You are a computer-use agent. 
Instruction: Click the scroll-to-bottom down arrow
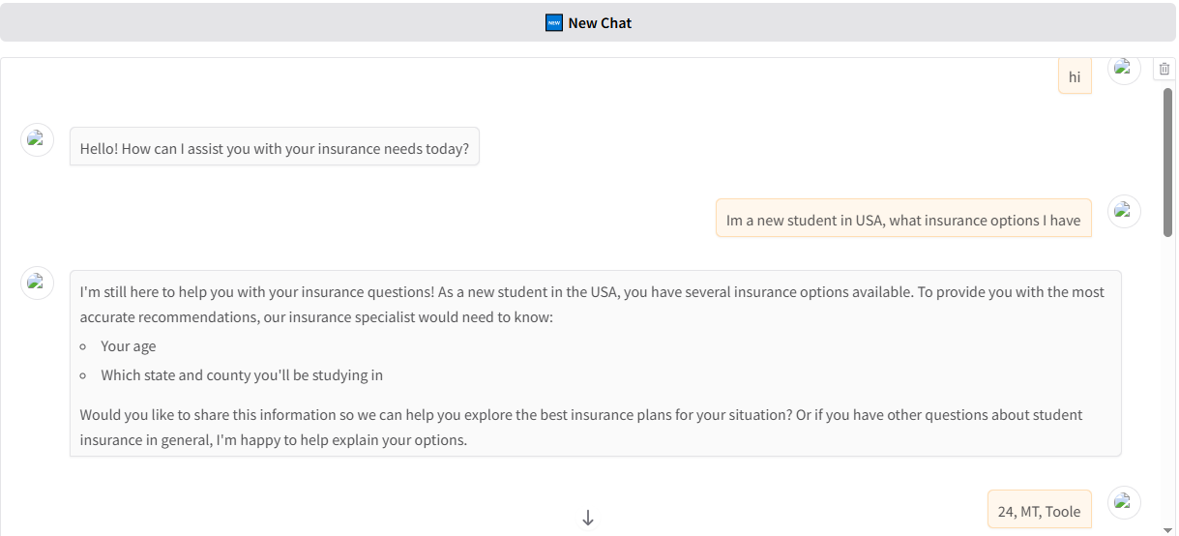point(588,519)
